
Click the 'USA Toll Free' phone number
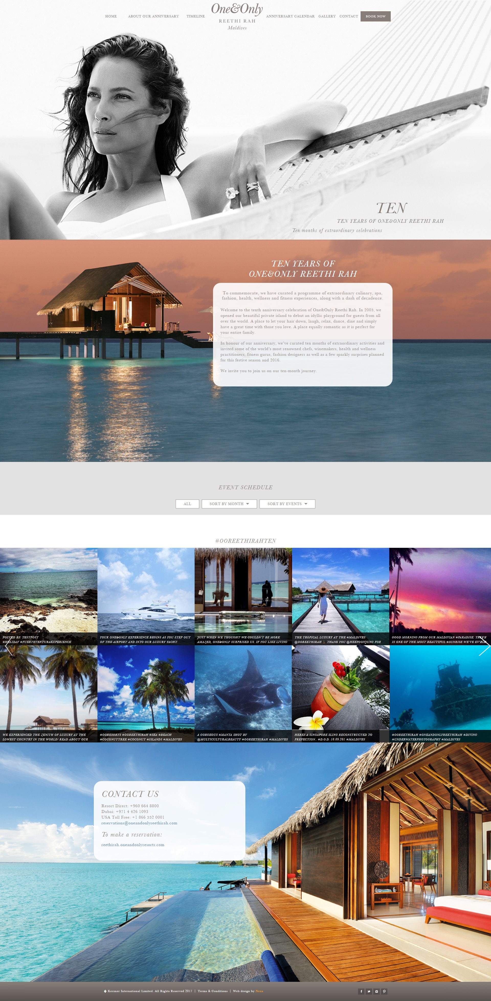pyautogui.click(x=132, y=817)
